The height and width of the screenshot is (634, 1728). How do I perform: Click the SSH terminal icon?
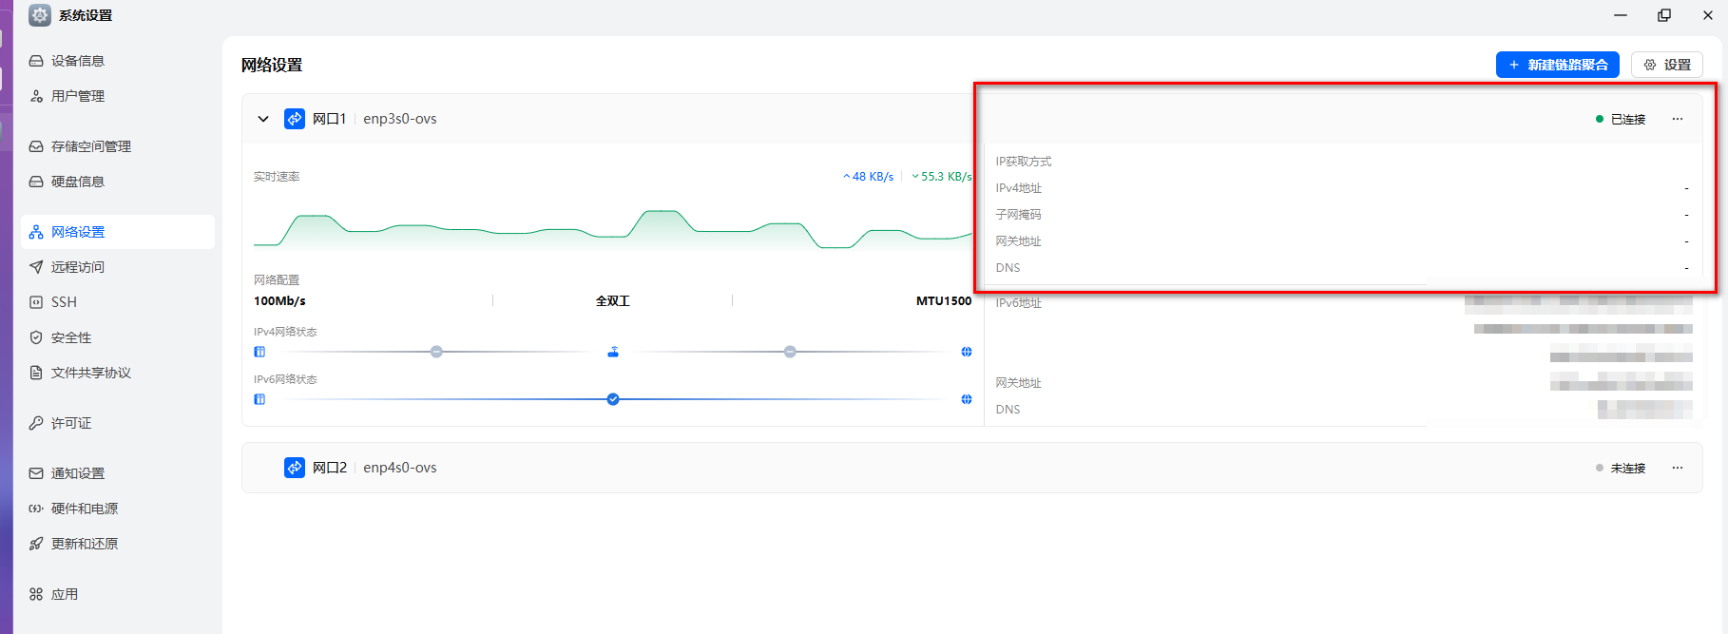[36, 302]
